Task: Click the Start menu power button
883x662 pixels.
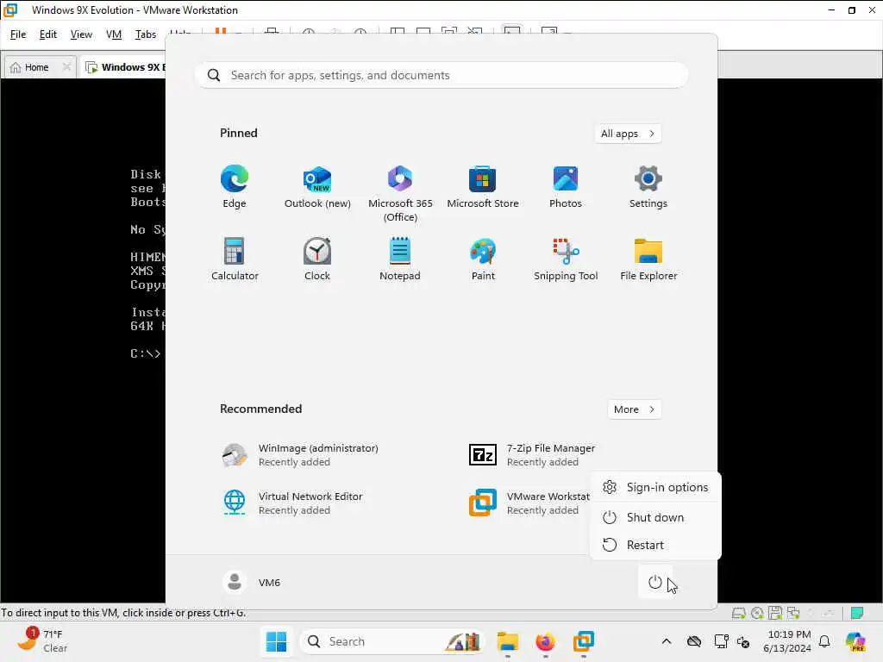Action: 655,582
